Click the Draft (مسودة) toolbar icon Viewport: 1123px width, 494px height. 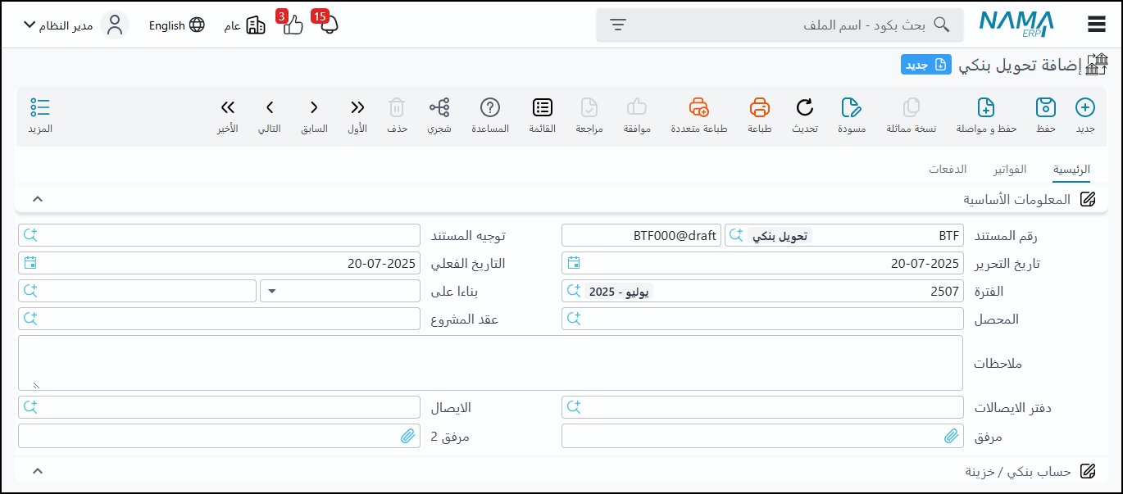pos(852,108)
